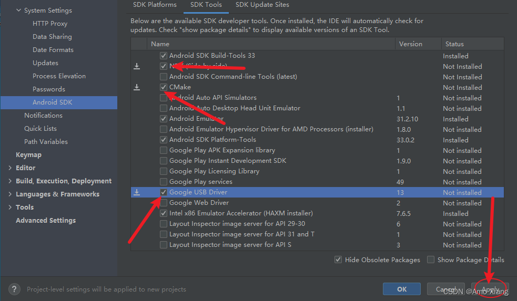Viewport: 517px width, 301px height.
Task: Expand Build, Execution, Deployment section
Action: coord(10,181)
